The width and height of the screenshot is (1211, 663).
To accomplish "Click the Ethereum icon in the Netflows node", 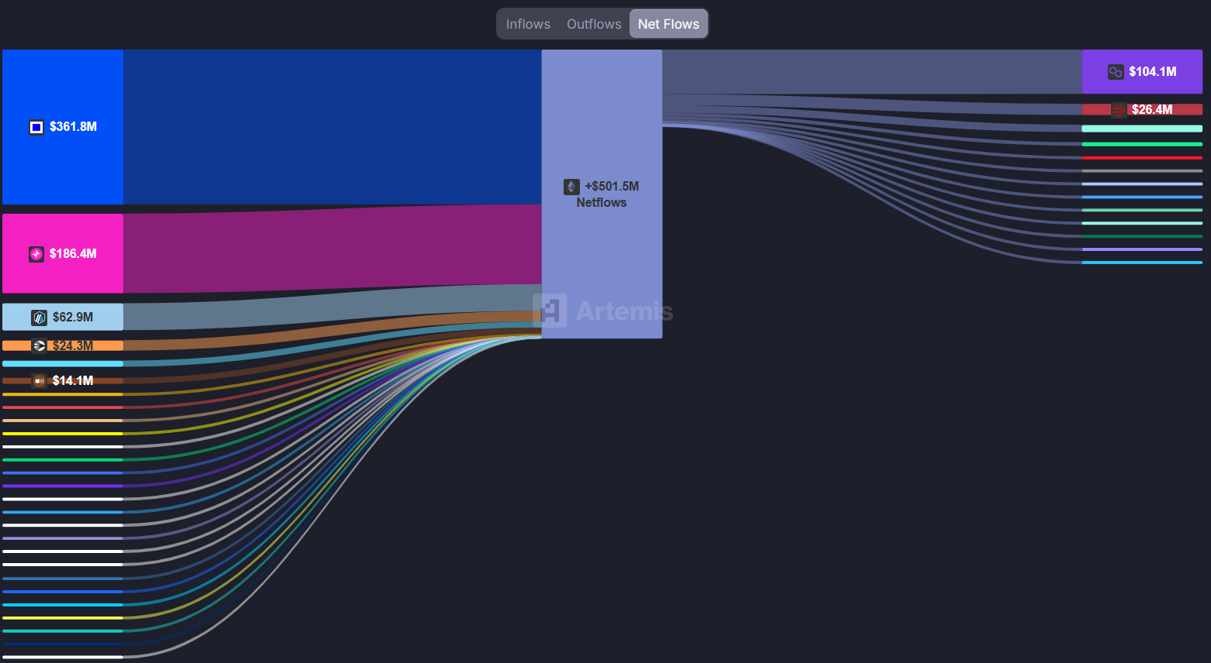I will (571, 187).
